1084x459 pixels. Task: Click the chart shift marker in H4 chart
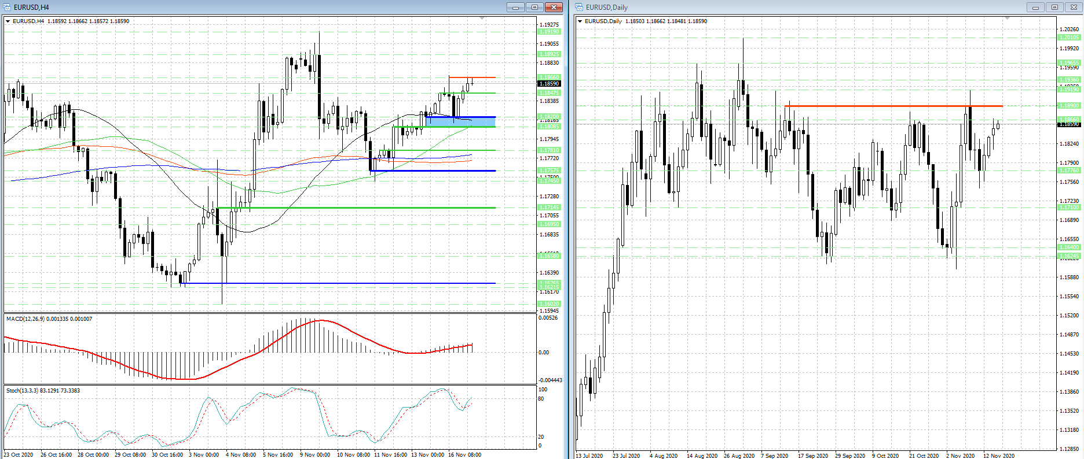[482, 18]
